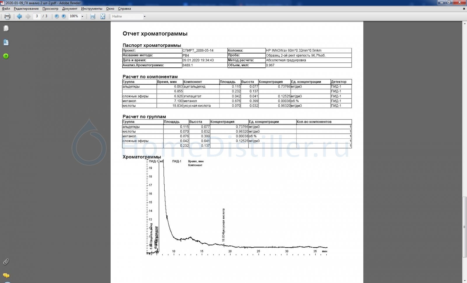Click the time value 7.100 in the метанол row

tap(178, 101)
